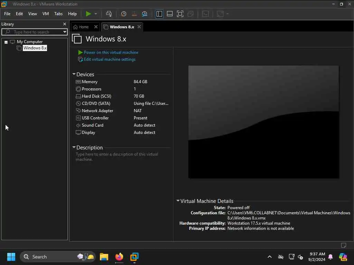Click the stretch guest toolbar icon

tap(220, 14)
